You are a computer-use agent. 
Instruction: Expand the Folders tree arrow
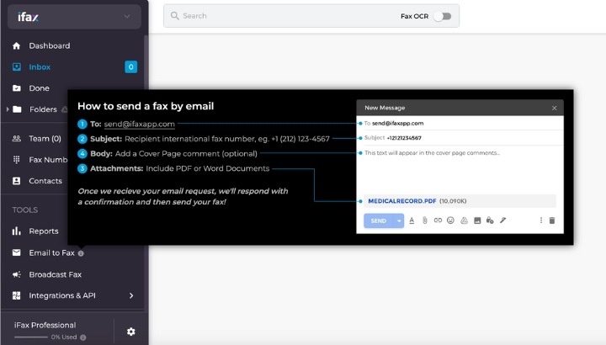point(8,109)
